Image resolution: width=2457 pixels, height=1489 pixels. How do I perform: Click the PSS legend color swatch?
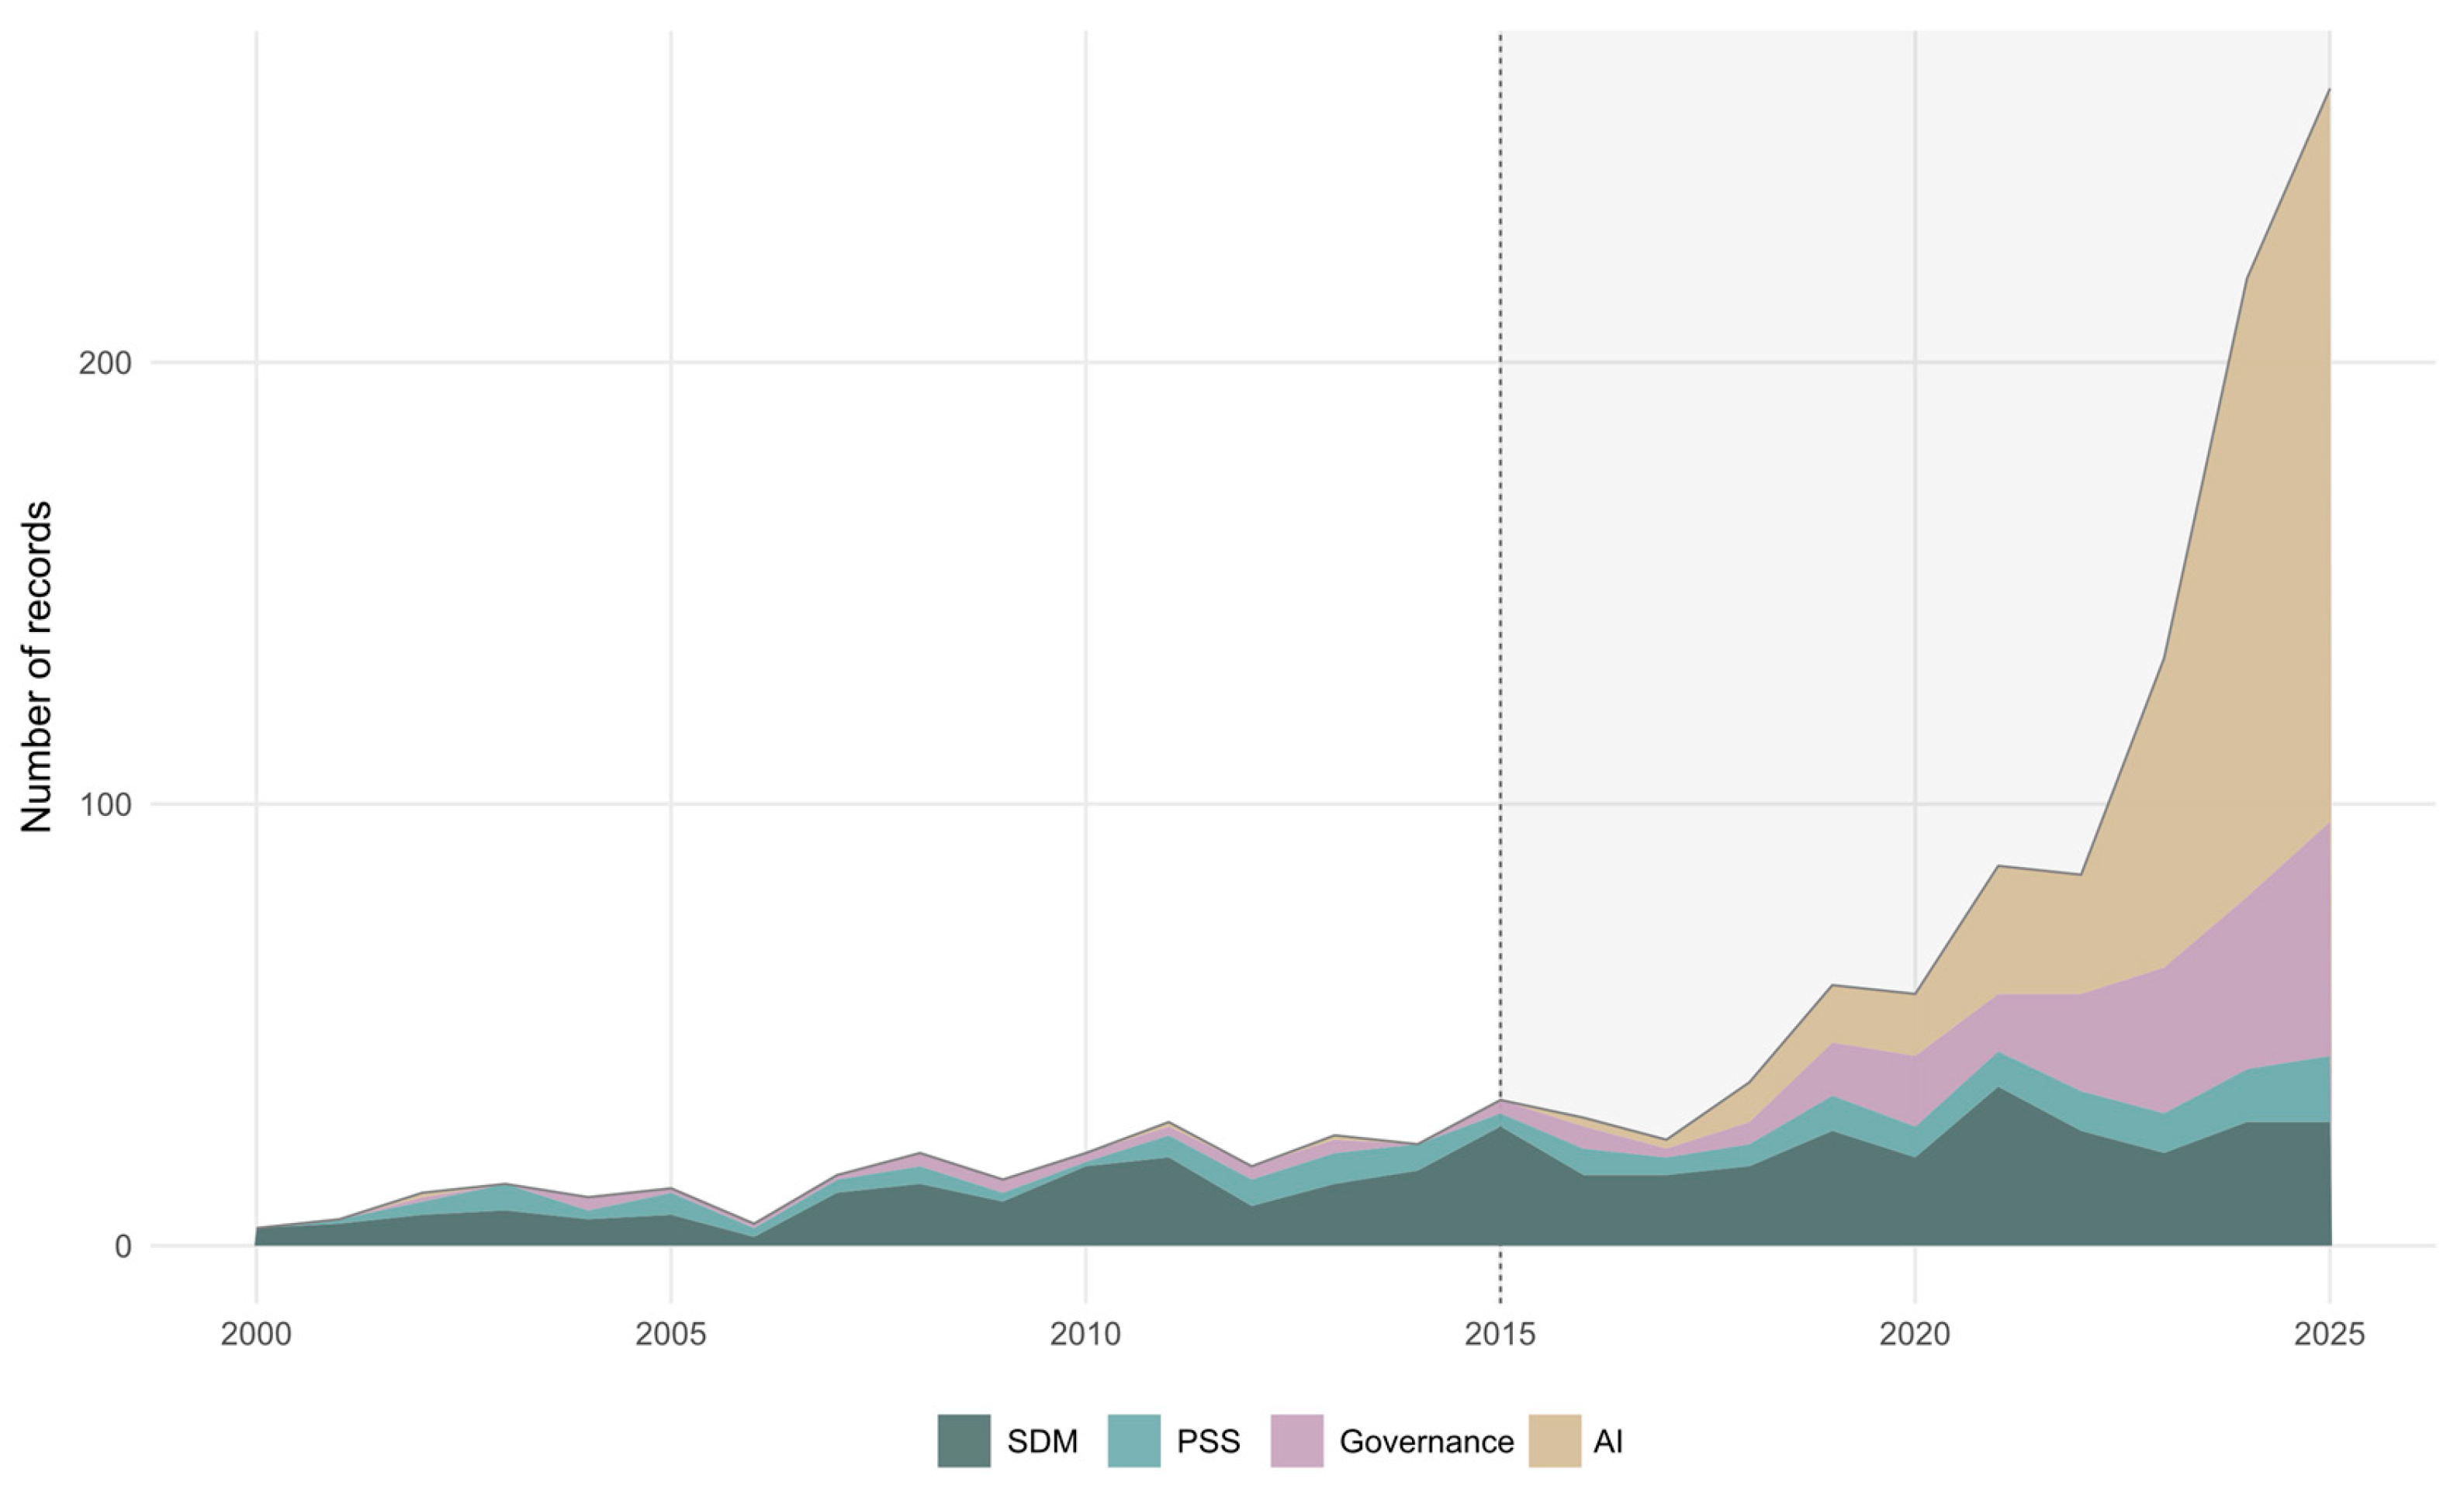pyautogui.click(x=1133, y=1441)
